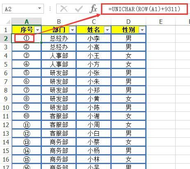
Task: Select row 12 header
Action: point(6,125)
